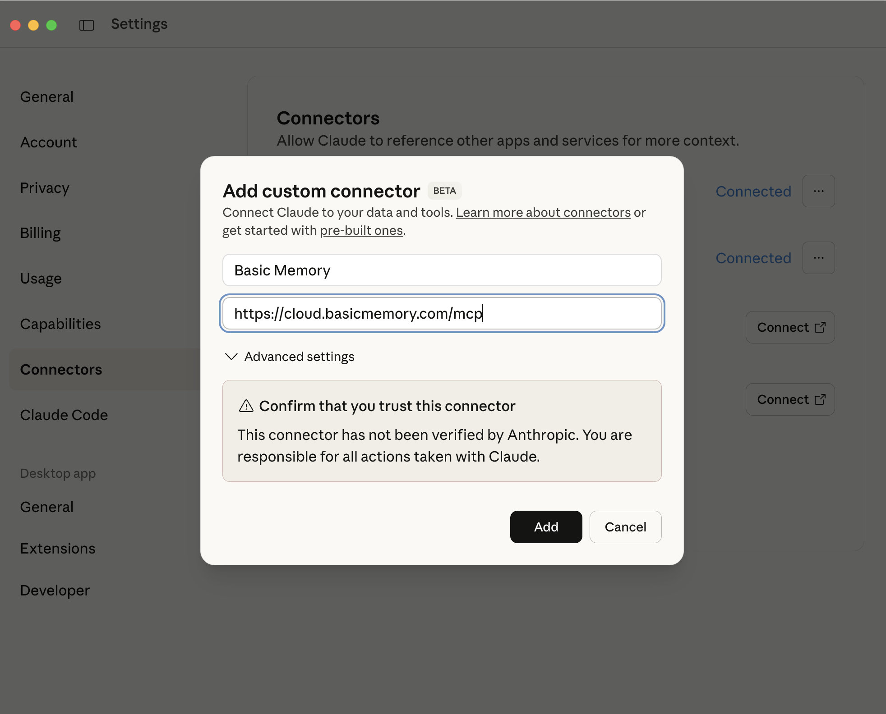This screenshot has height=714, width=886.
Task: Click the Add button
Action: [546, 527]
